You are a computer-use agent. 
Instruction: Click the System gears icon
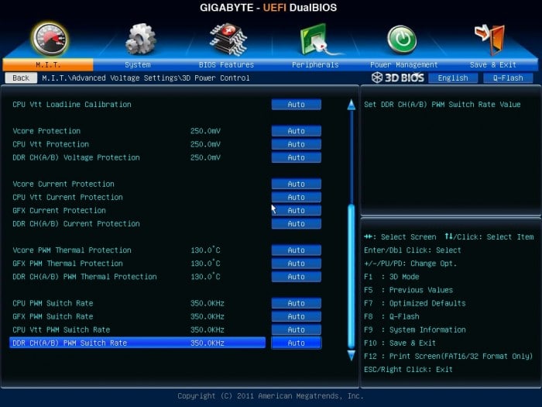[140, 39]
